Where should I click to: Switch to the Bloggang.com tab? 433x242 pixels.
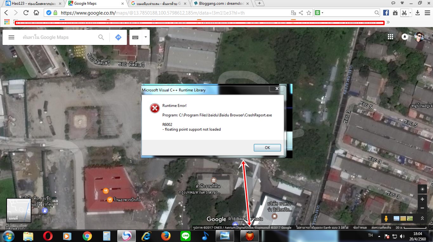pos(221,3)
